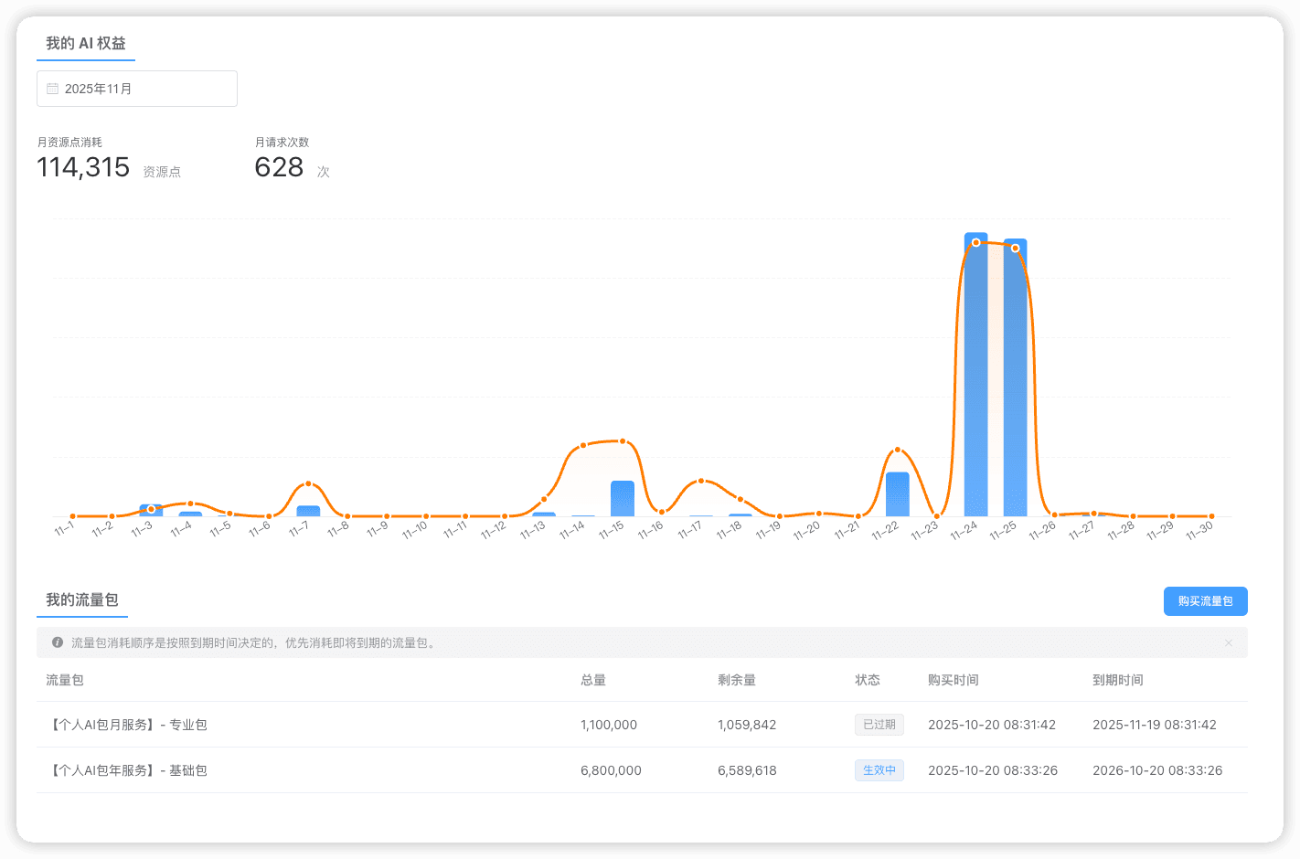The image size is (1300, 859).
Task: Click the 11-1 axis label
Action: pyautogui.click(x=64, y=529)
